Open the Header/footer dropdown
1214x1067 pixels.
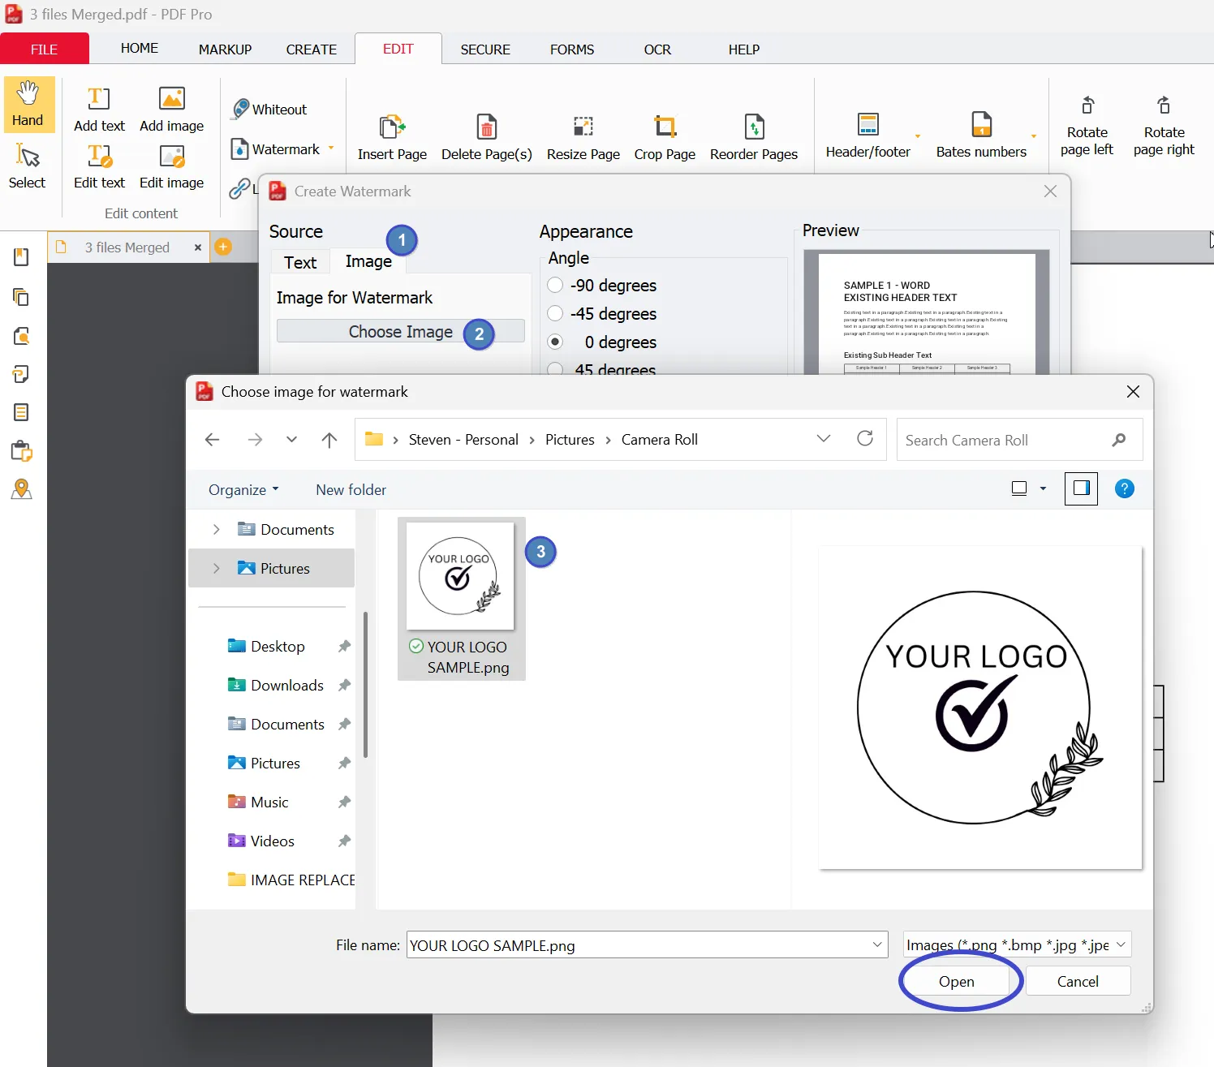tap(918, 136)
